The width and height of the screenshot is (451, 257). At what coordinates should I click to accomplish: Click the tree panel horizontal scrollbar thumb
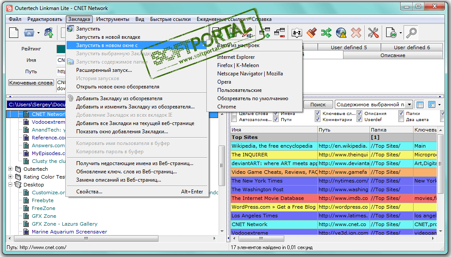click(86, 238)
